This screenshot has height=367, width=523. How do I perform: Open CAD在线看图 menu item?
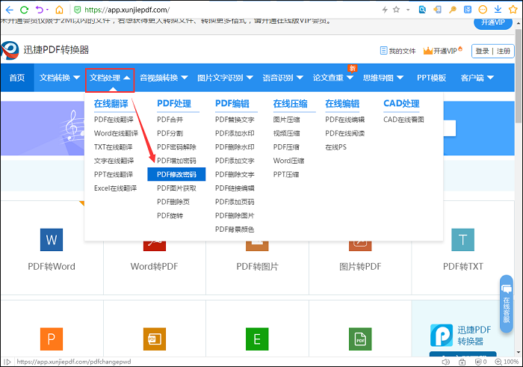pos(403,120)
